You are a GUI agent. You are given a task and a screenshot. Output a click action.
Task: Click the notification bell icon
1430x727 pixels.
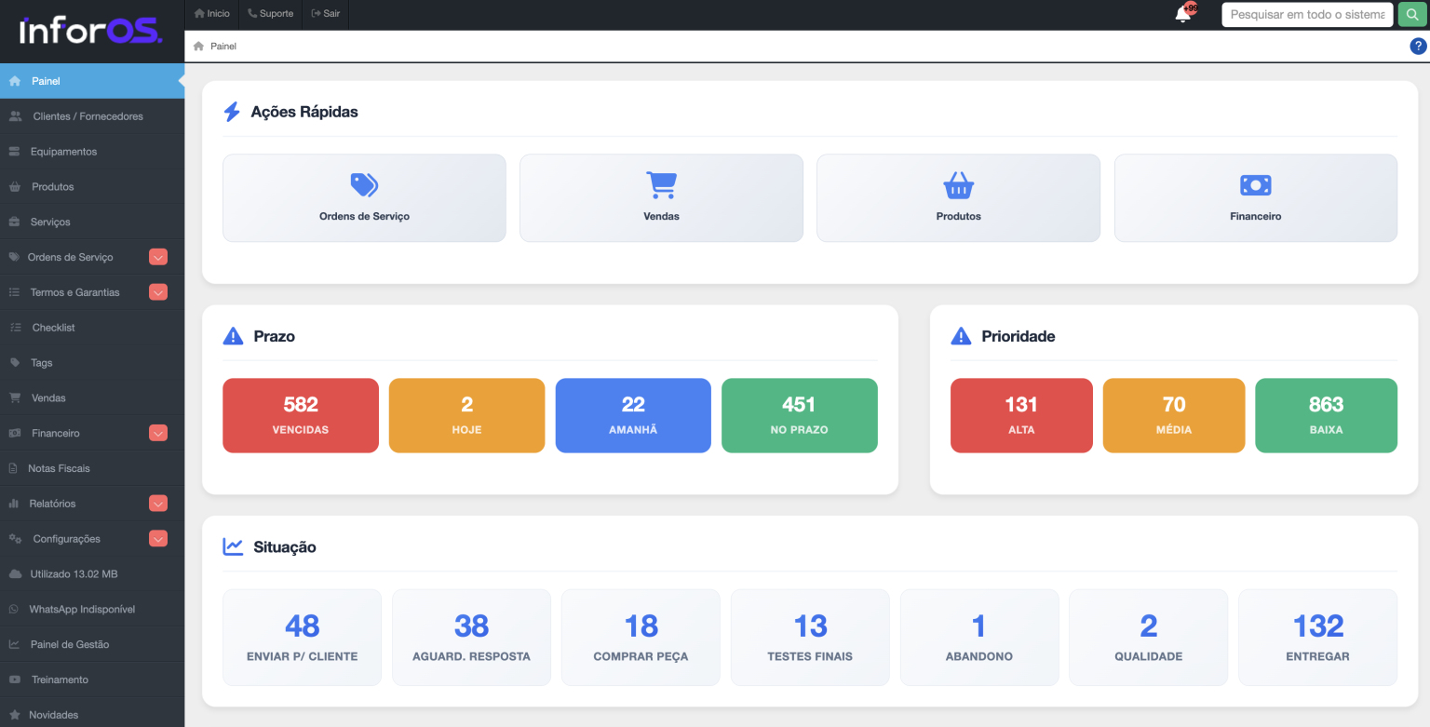1183,14
